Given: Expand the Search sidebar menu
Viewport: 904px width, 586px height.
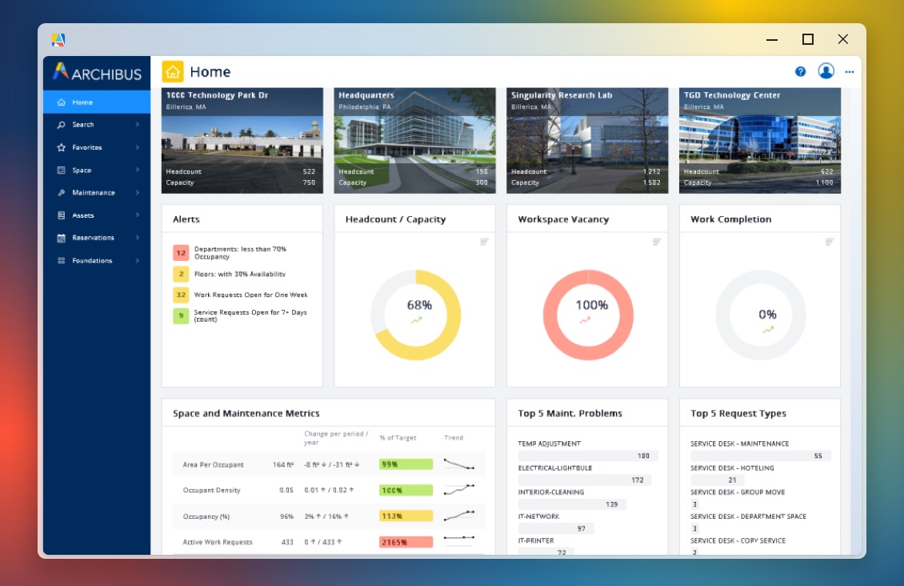Looking at the screenshot, I should pos(97,125).
